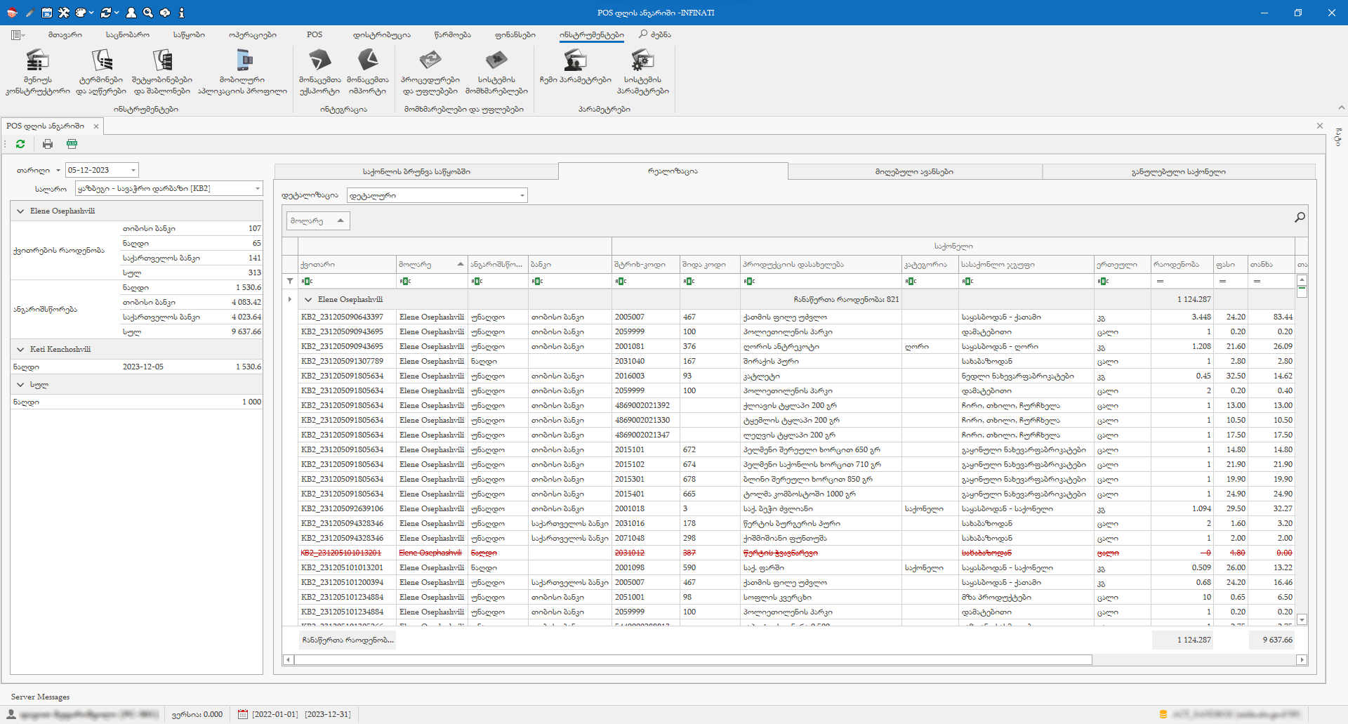The image size is (1348, 724).
Task: Open the სალარო dropdown showing [KB2]
Action: [x=257, y=189]
